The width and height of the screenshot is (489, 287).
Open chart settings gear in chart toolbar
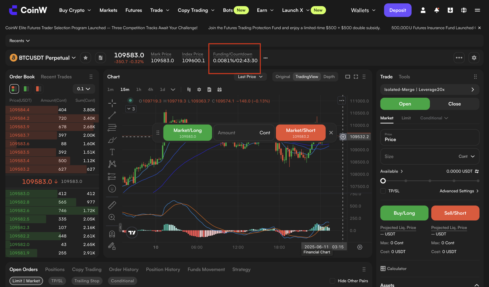coord(199,89)
